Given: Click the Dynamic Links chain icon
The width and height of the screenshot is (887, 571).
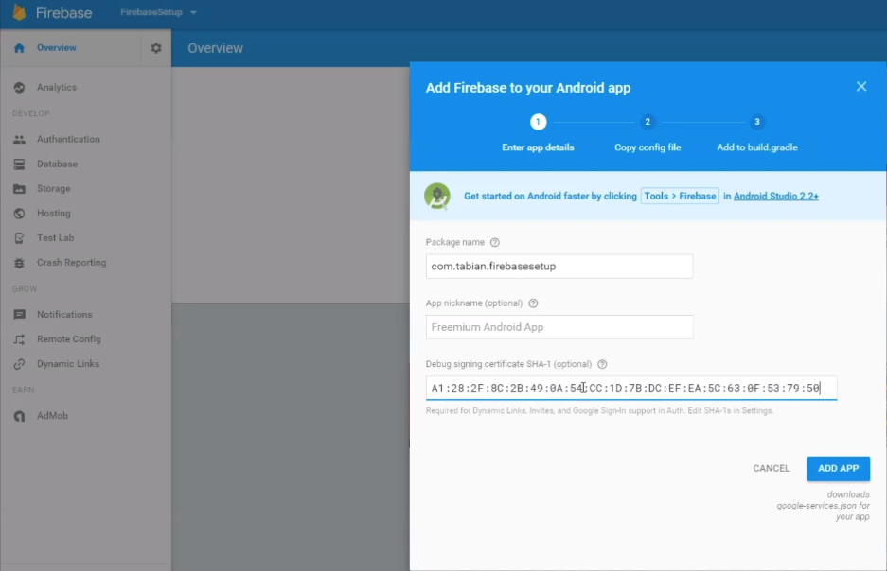Looking at the screenshot, I should click(x=19, y=364).
